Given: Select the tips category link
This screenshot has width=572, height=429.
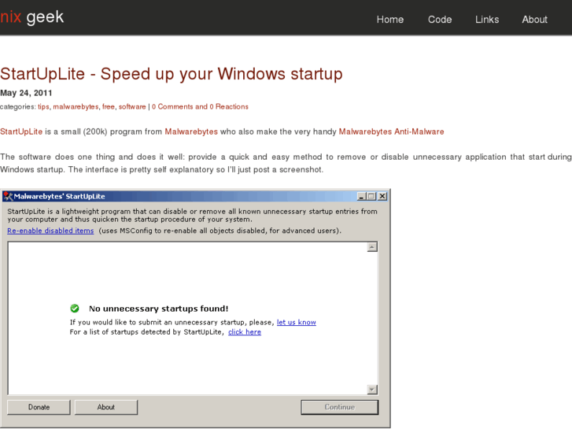Looking at the screenshot, I should (43, 106).
